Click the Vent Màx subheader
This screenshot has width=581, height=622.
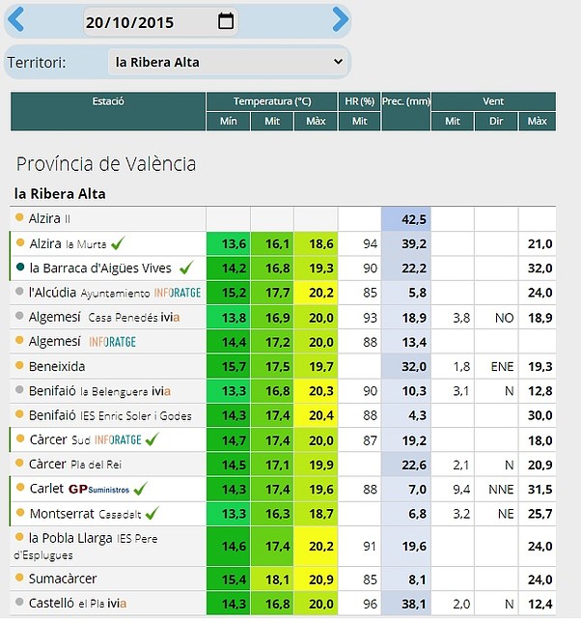[537, 121]
